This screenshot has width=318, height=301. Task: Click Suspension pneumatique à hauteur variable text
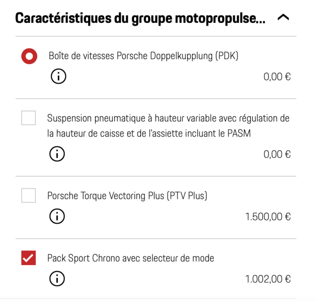point(168,118)
